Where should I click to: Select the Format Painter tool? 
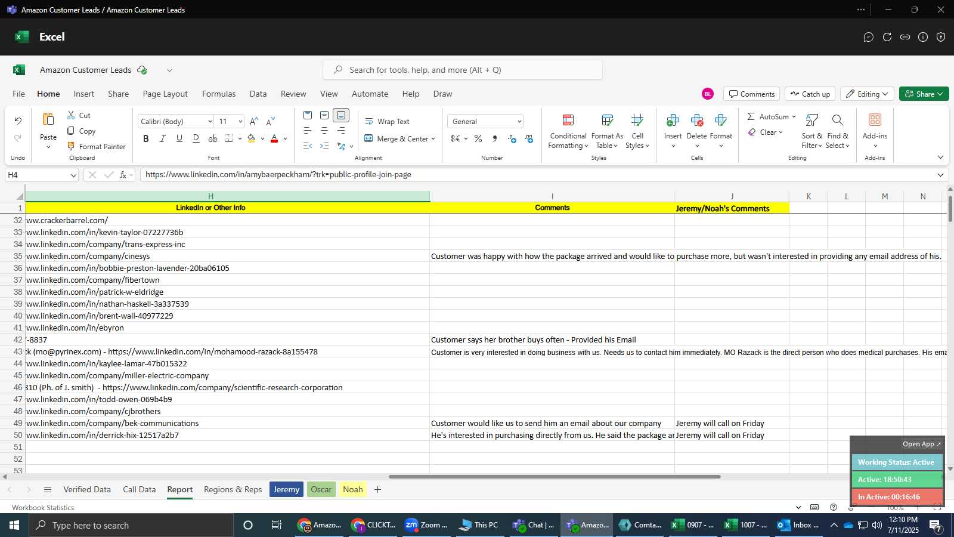coord(96,146)
